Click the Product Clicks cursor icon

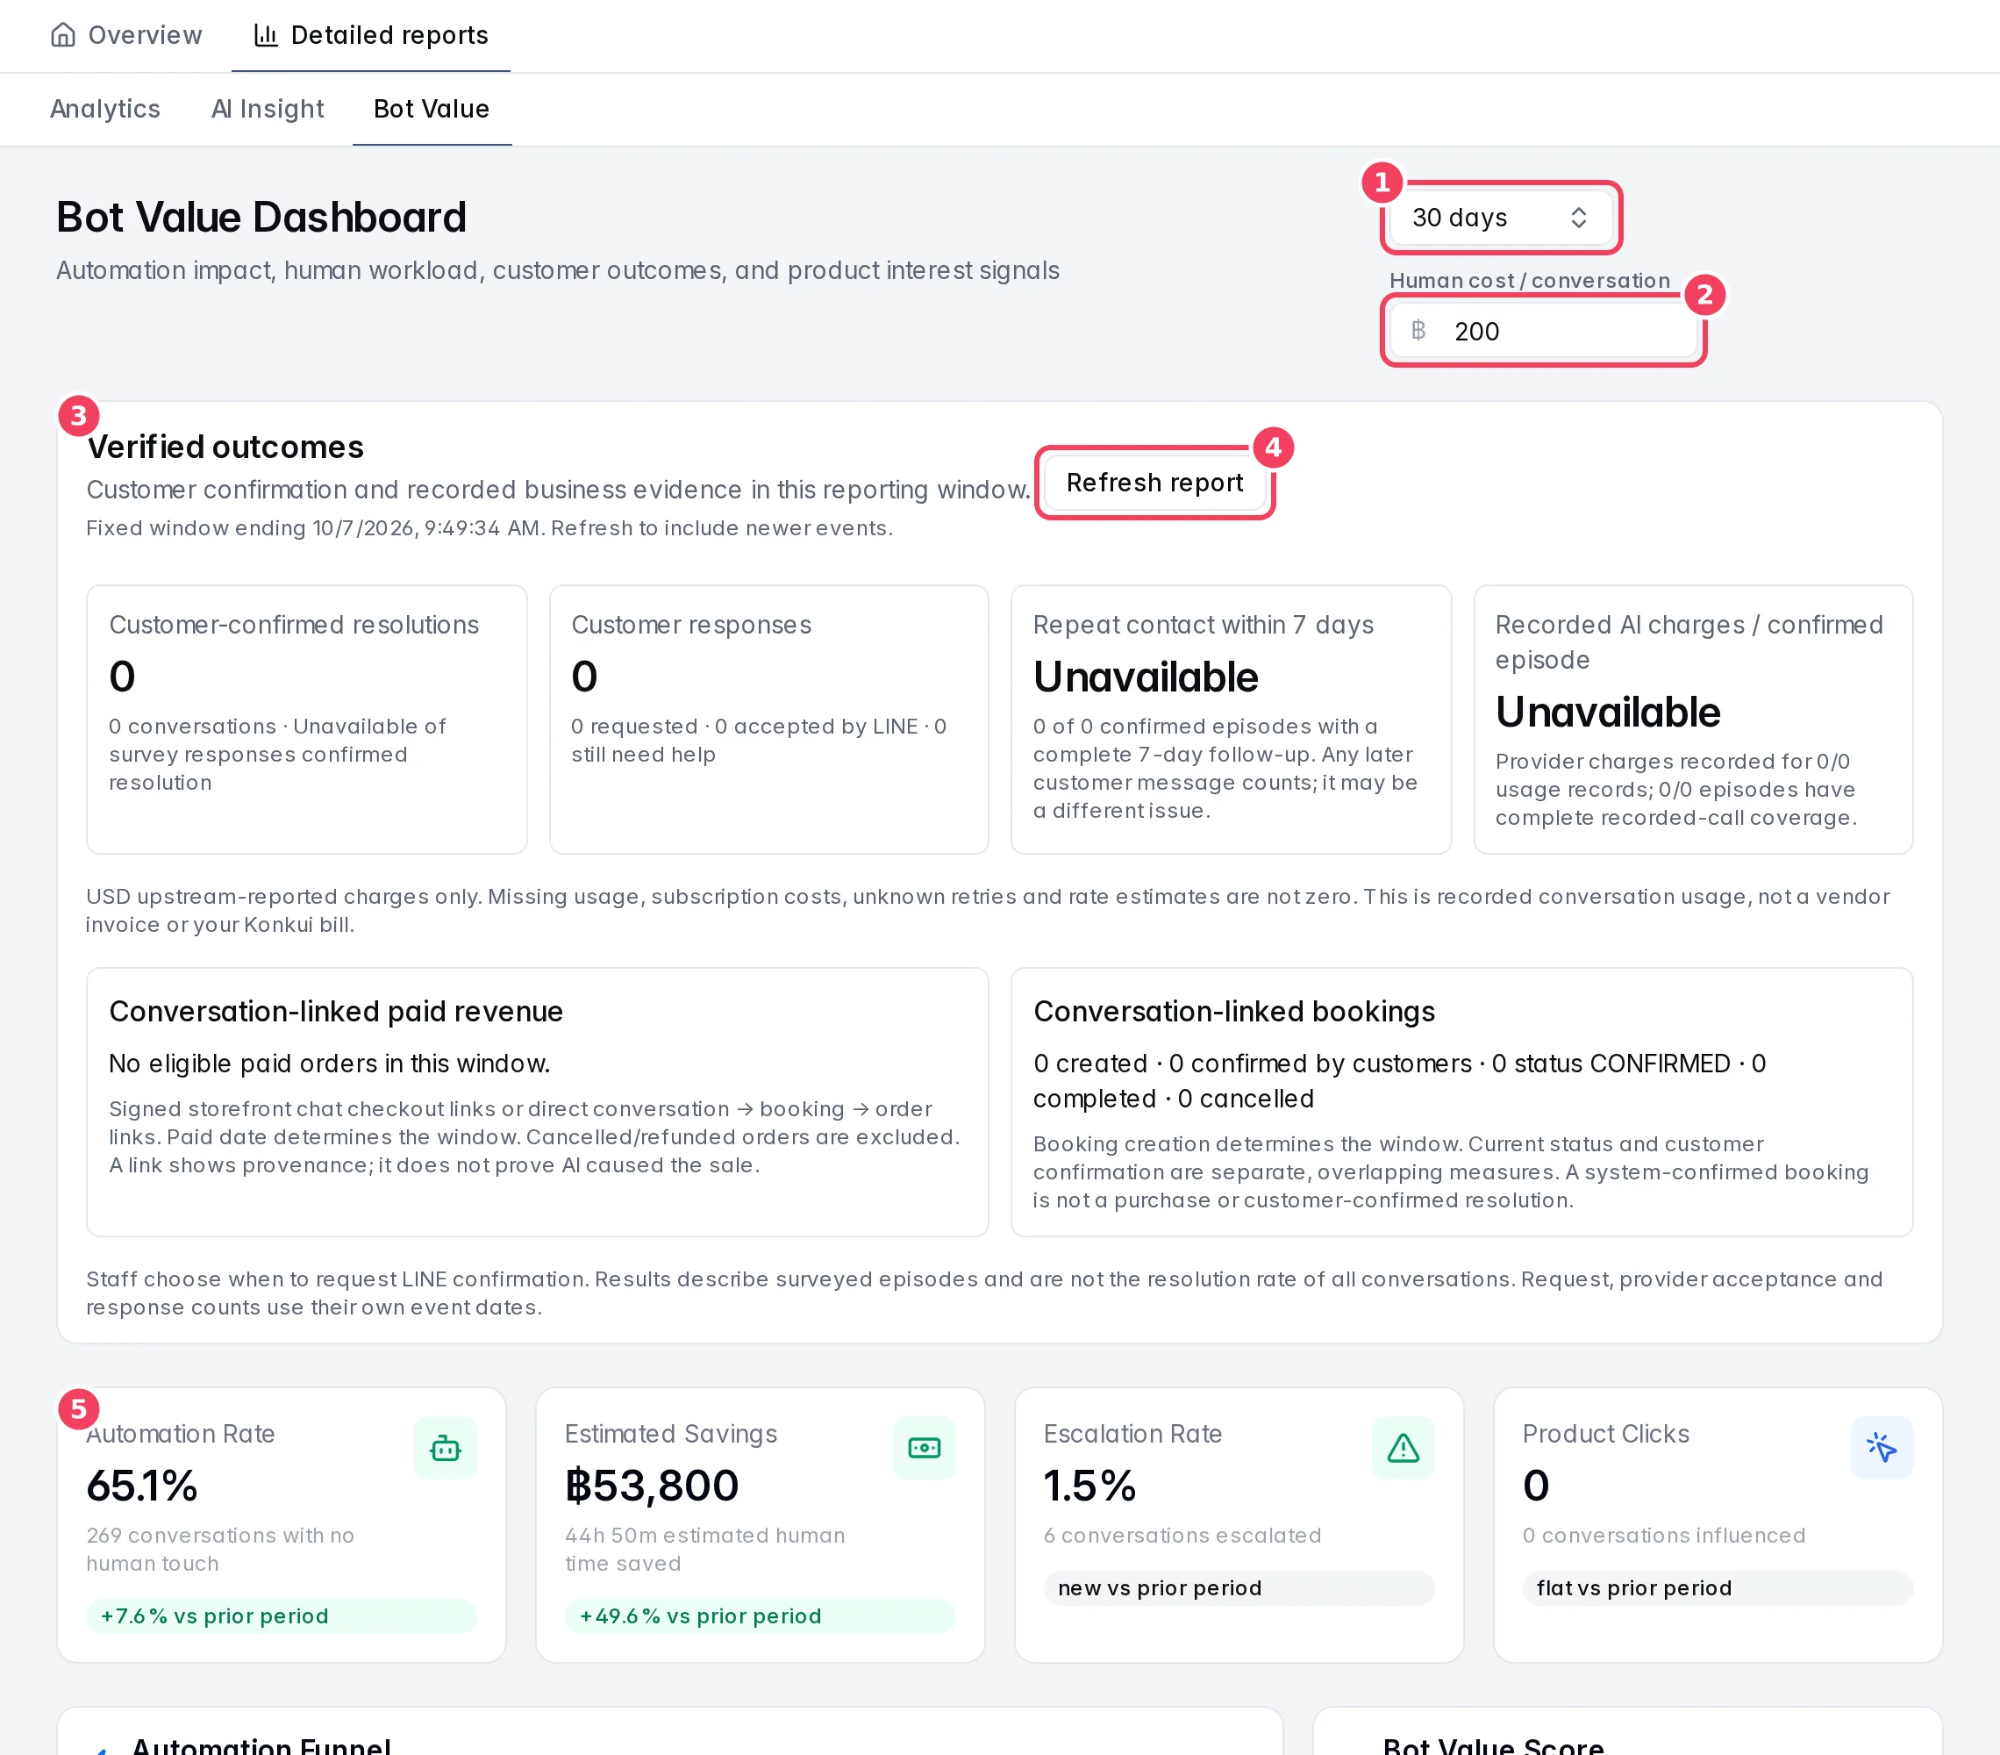click(x=1882, y=1448)
